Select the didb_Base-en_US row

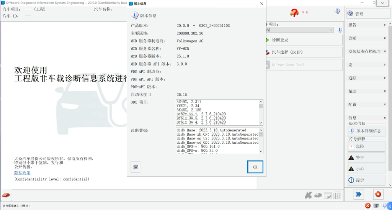click(217, 138)
